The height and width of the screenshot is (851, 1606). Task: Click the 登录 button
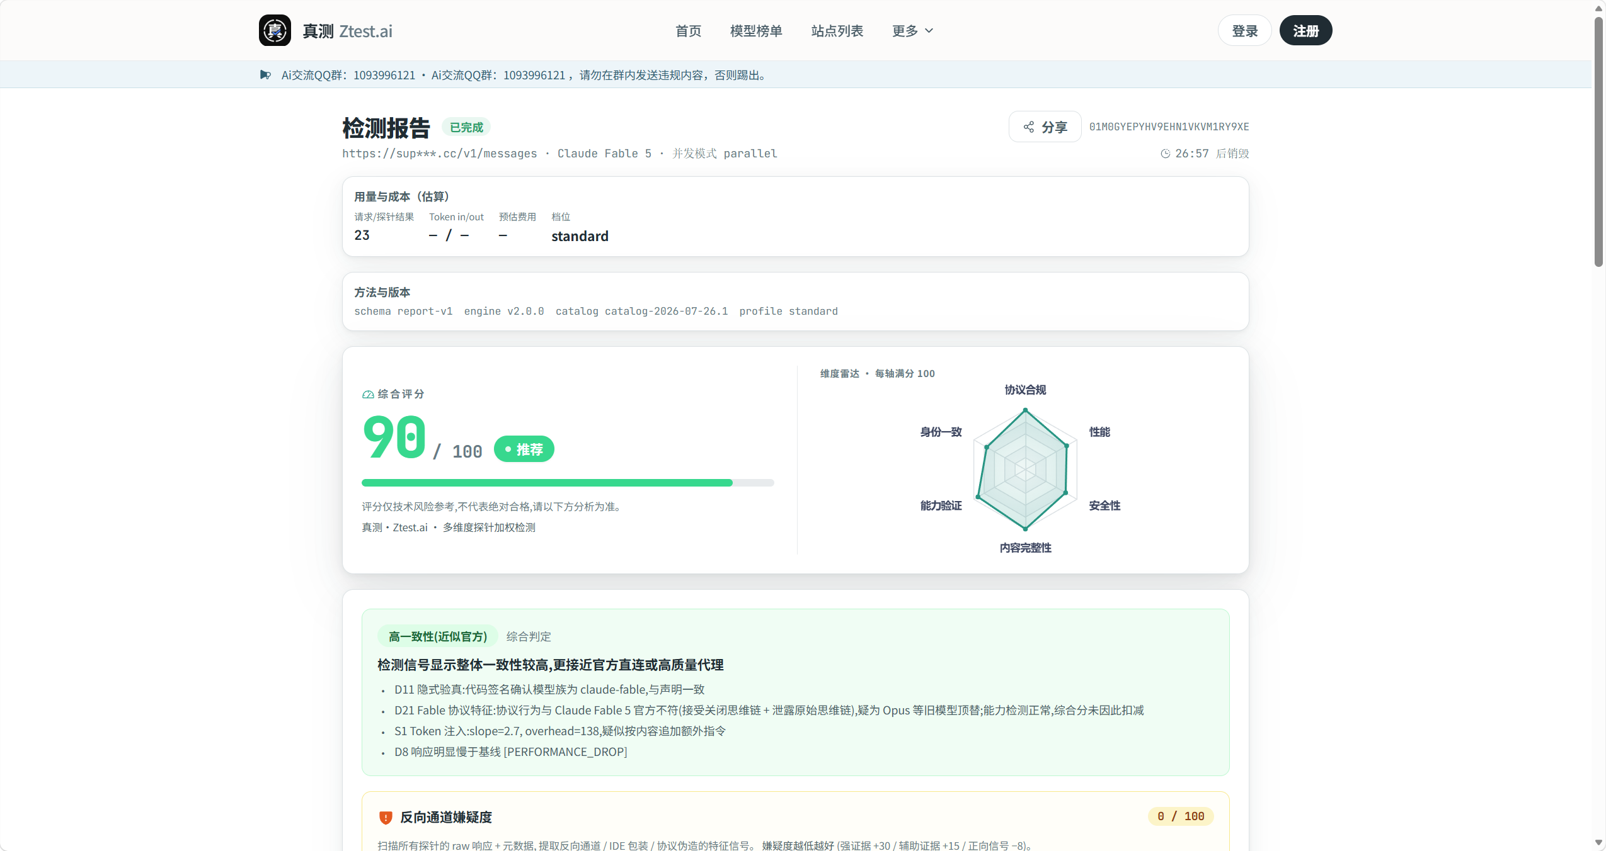point(1245,31)
